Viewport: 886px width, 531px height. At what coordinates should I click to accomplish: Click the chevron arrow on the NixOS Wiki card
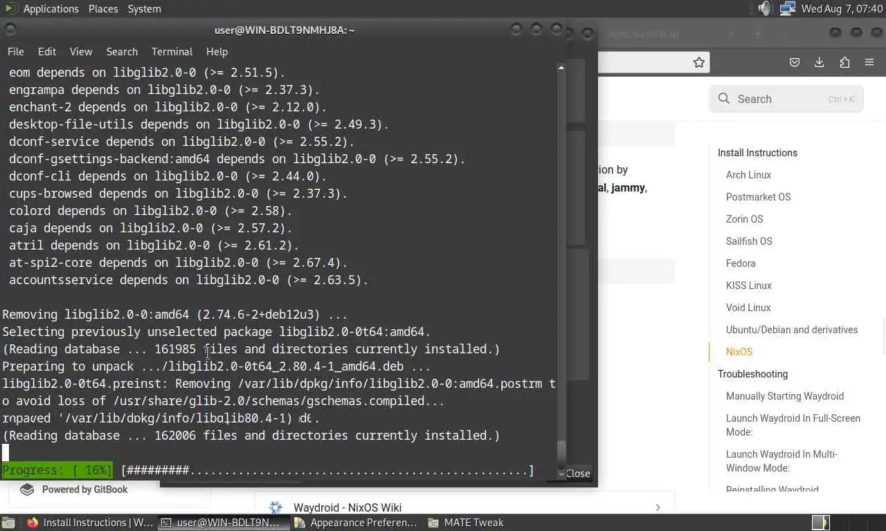coord(658,507)
